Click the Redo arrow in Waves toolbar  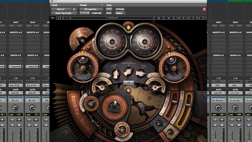coord(67,18)
